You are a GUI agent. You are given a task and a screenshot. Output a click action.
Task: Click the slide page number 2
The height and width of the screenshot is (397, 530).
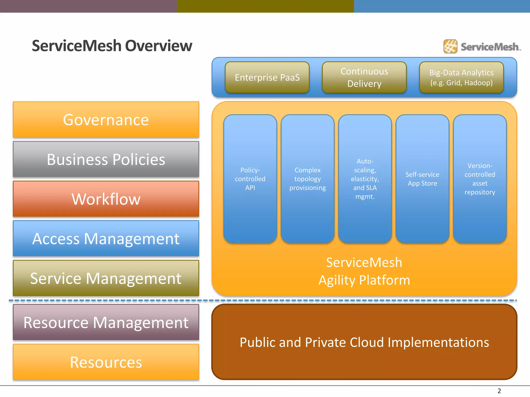499,391
